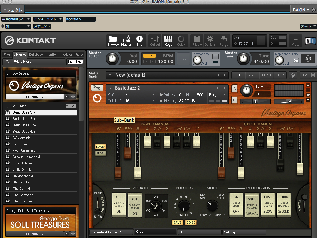
Task: Open the Amp tab at bottom
Action: (199, 232)
